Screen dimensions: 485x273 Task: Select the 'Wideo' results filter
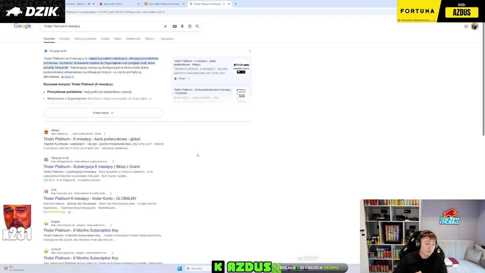(x=118, y=39)
